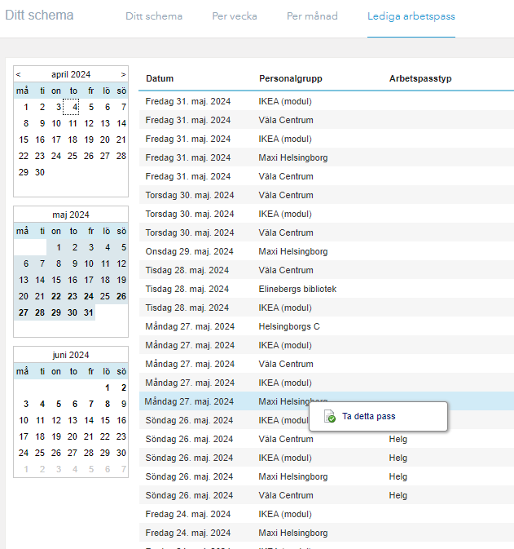This screenshot has width=514, height=549.
Task: Select Fredag 31. maj Maxi Helsingborg row
Action: click(327, 157)
